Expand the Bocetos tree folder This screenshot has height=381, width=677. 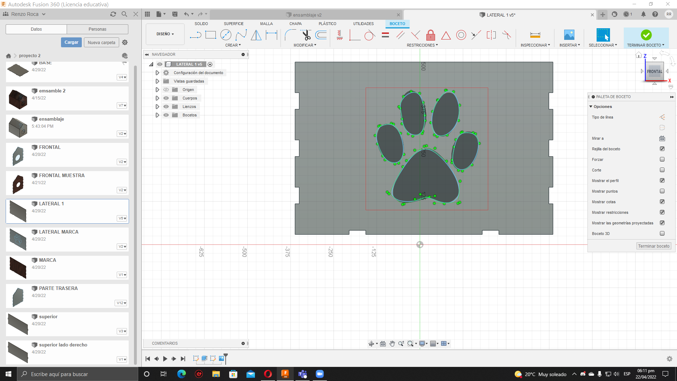coord(157,115)
